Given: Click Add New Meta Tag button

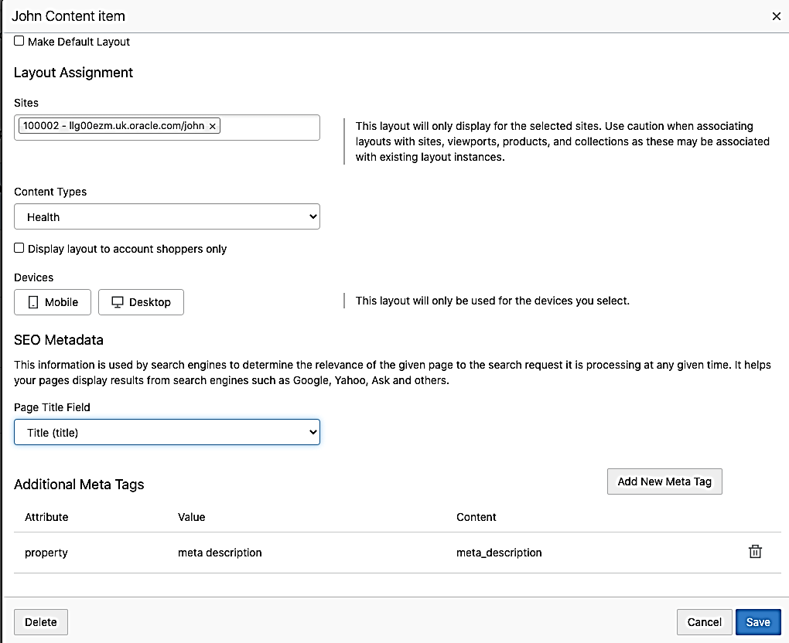Looking at the screenshot, I should pyautogui.click(x=664, y=481).
